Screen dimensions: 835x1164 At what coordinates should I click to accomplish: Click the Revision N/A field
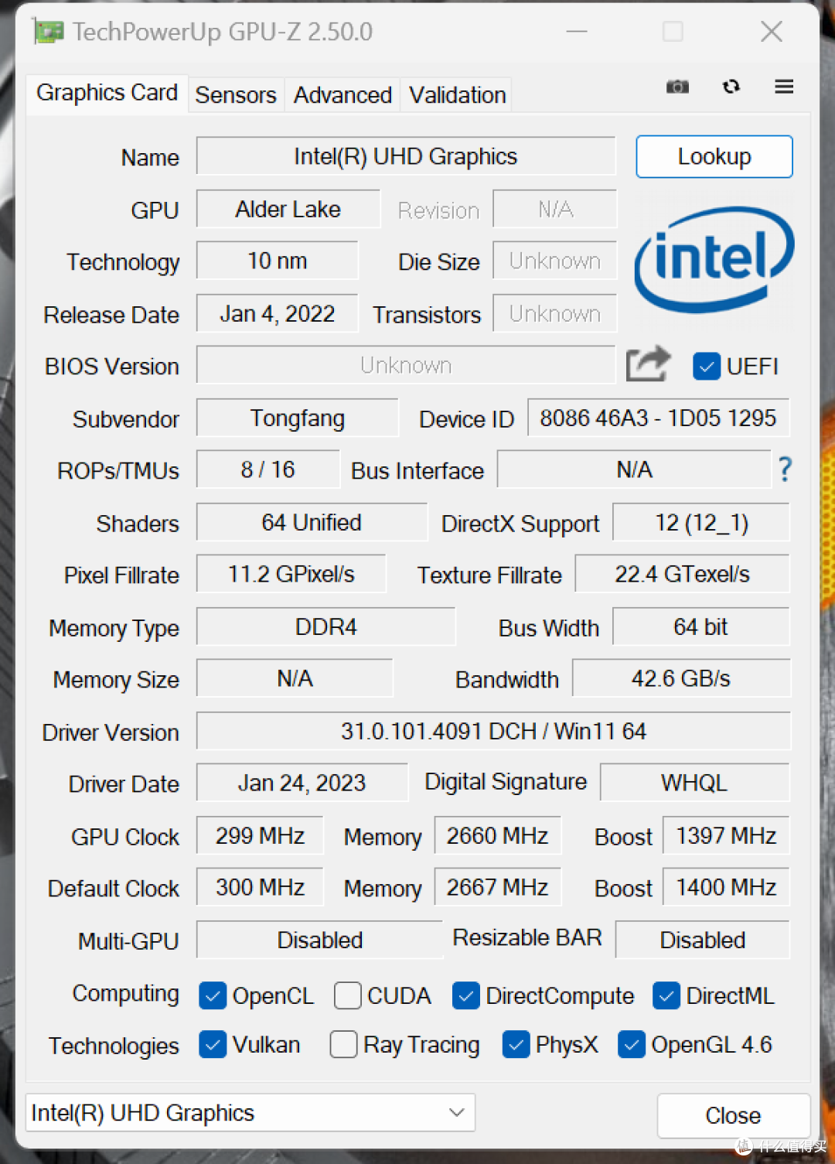(555, 209)
